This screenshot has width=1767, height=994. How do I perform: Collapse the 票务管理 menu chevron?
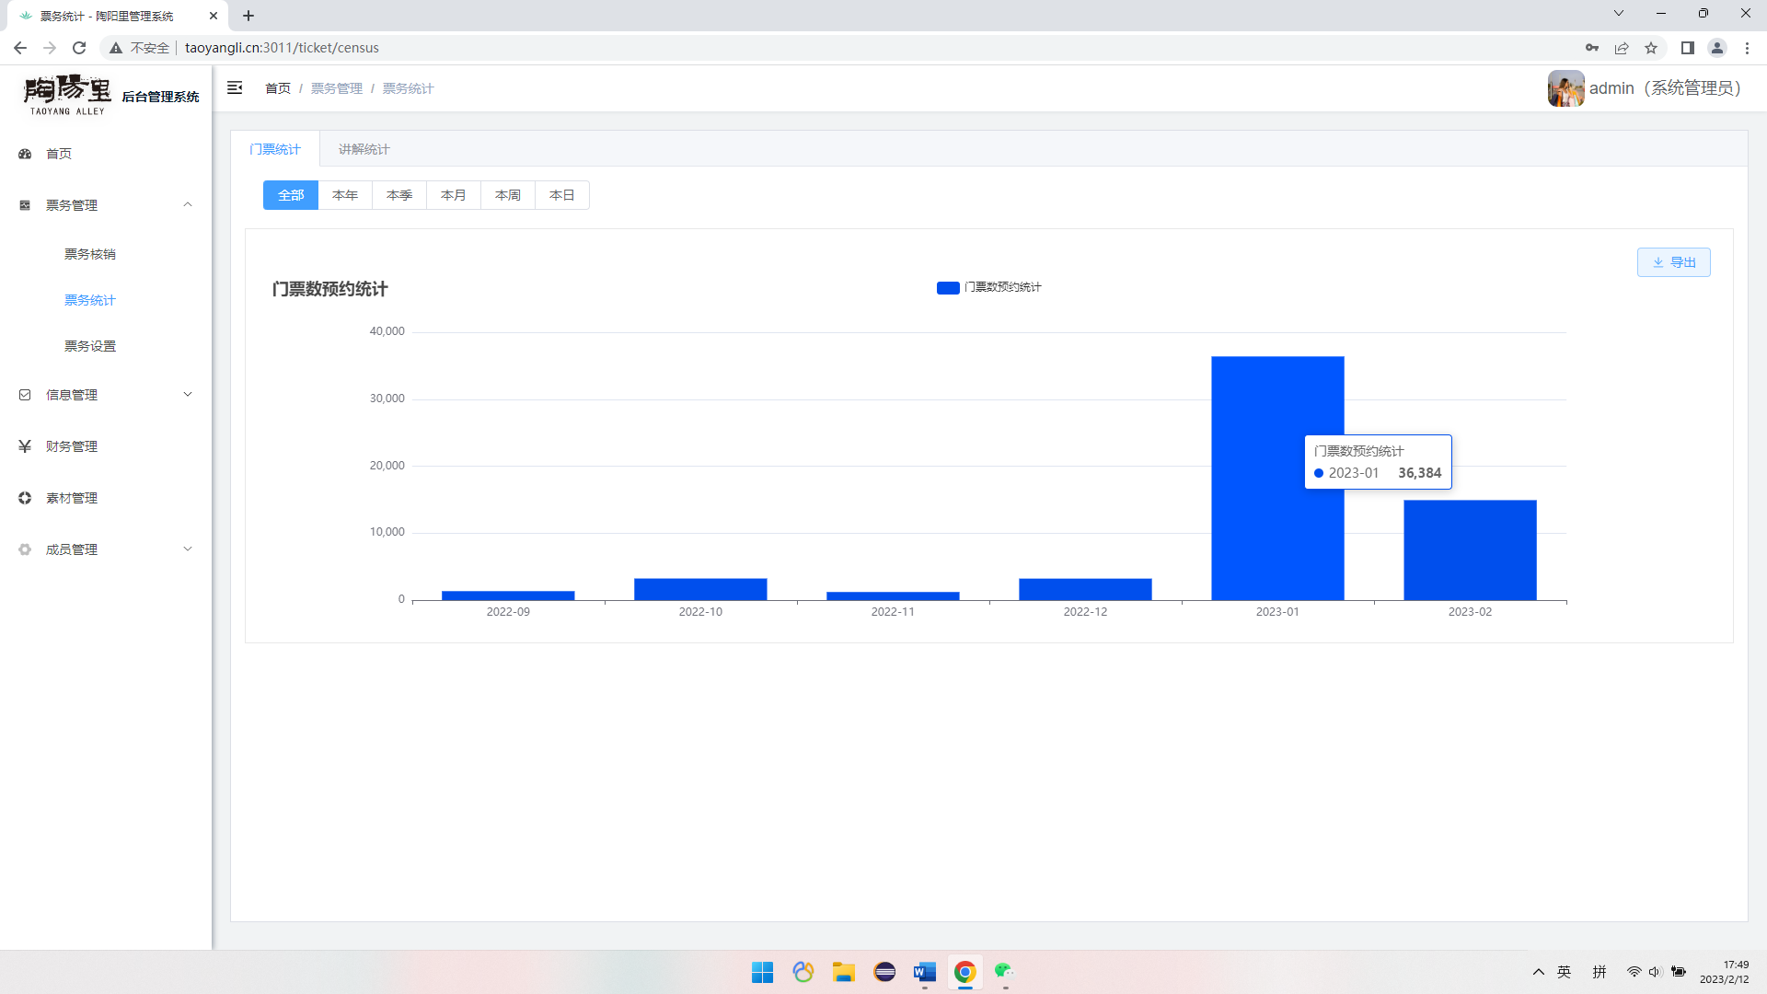tap(188, 204)
